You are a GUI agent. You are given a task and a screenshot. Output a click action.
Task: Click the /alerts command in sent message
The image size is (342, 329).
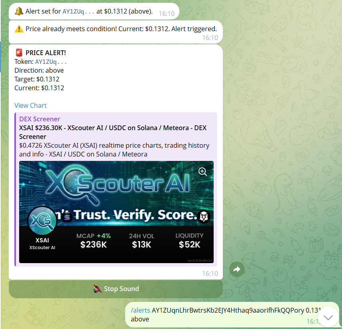(140, 310)
